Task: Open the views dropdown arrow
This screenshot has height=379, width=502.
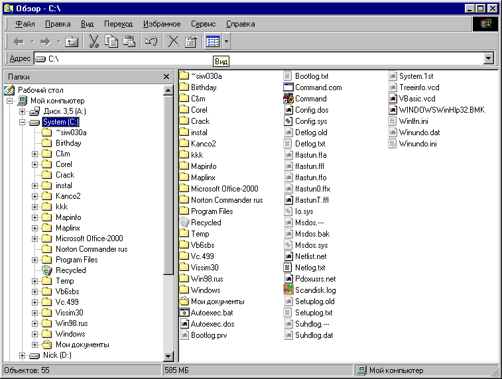Action: point(226,42)
